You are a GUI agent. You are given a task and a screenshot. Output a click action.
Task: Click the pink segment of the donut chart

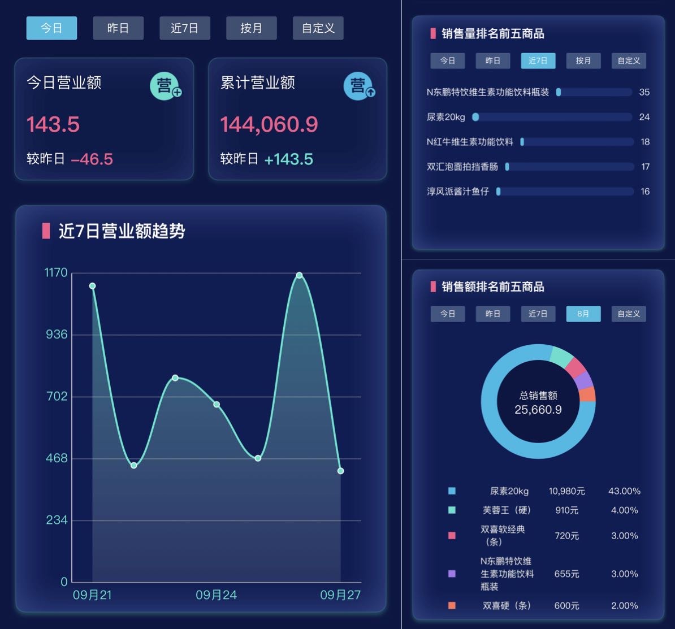coord(576,367)
